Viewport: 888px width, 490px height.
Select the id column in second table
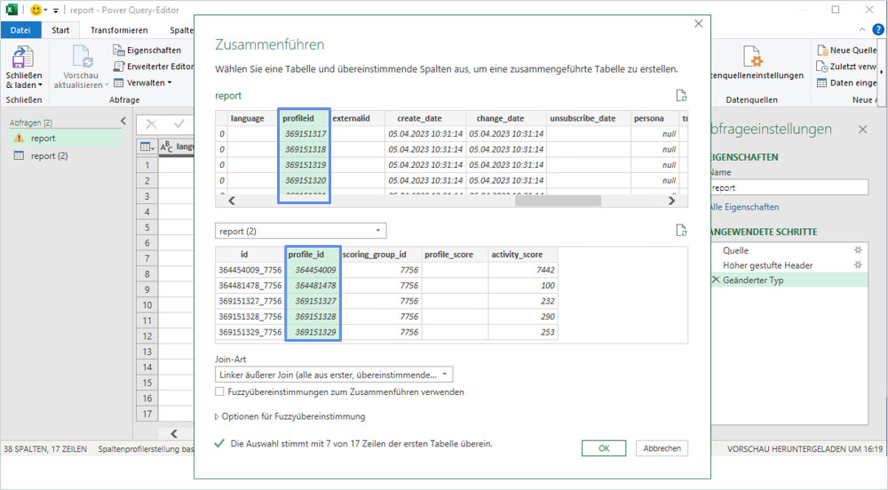(250, 255)
